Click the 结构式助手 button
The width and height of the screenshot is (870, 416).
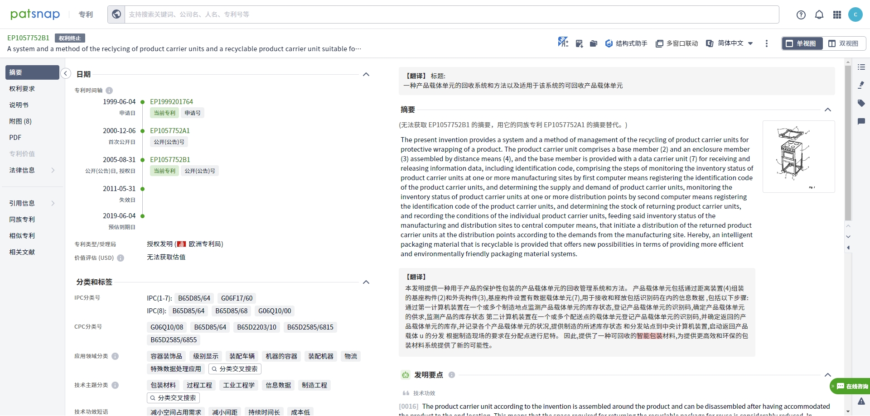coord(626,43)
